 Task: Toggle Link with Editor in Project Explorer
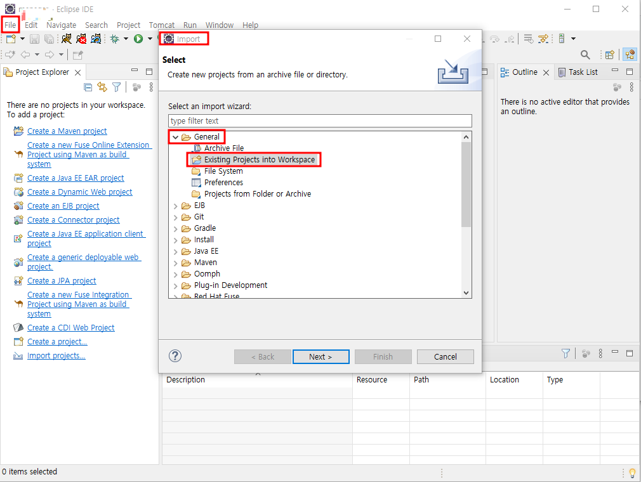pos(102,87)
